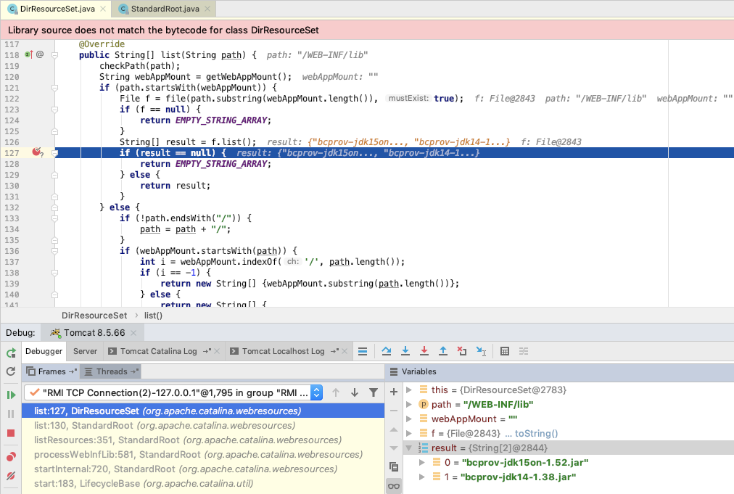
Task: Rerun the Tomcat 8.5.66 debug session
Action: point(11,353)
